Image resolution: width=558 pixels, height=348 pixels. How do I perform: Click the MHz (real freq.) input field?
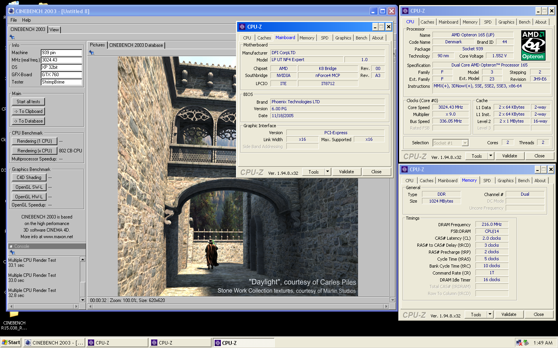(62, 60)
